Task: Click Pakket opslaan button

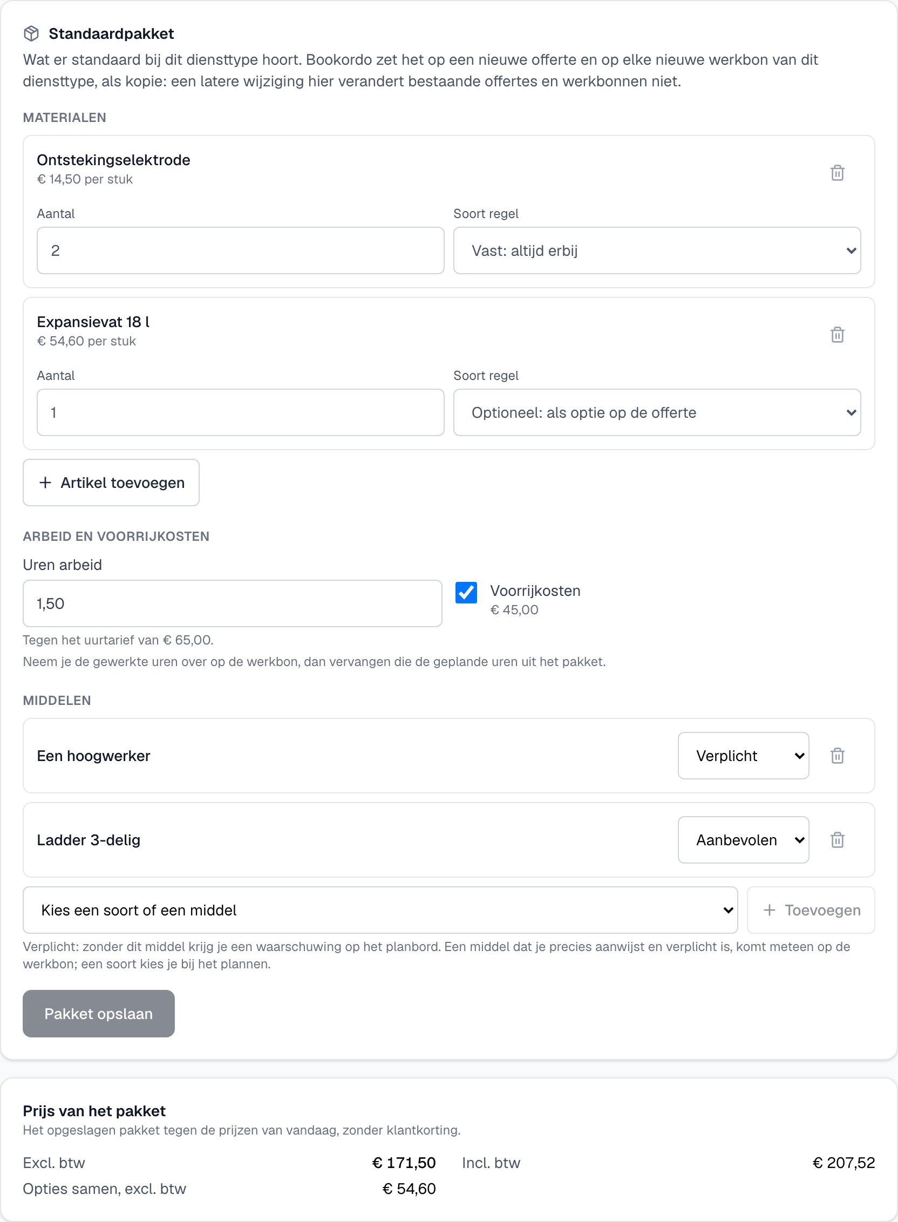Action: click(x=98, y=1014)
